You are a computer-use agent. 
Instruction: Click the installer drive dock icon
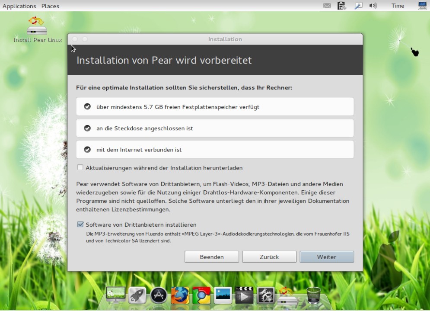click(x=287, y=296)
